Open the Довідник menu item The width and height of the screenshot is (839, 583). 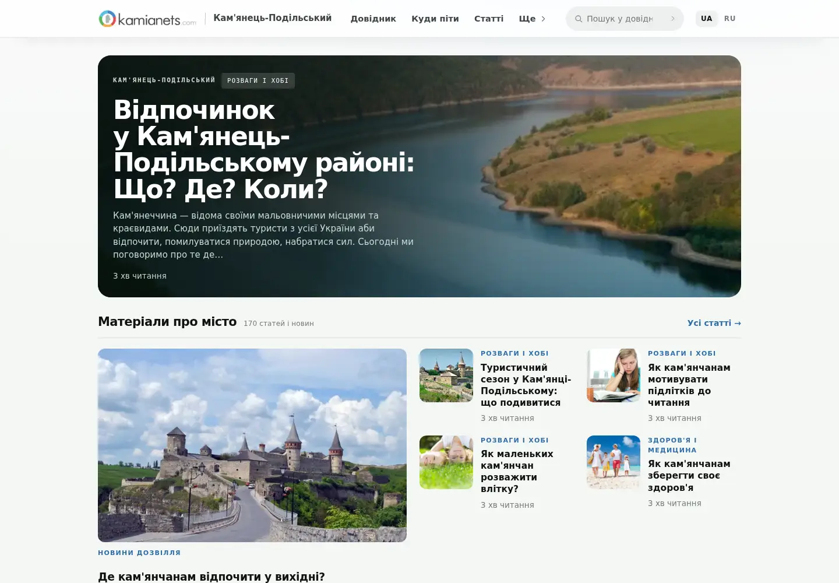[373, 19]
